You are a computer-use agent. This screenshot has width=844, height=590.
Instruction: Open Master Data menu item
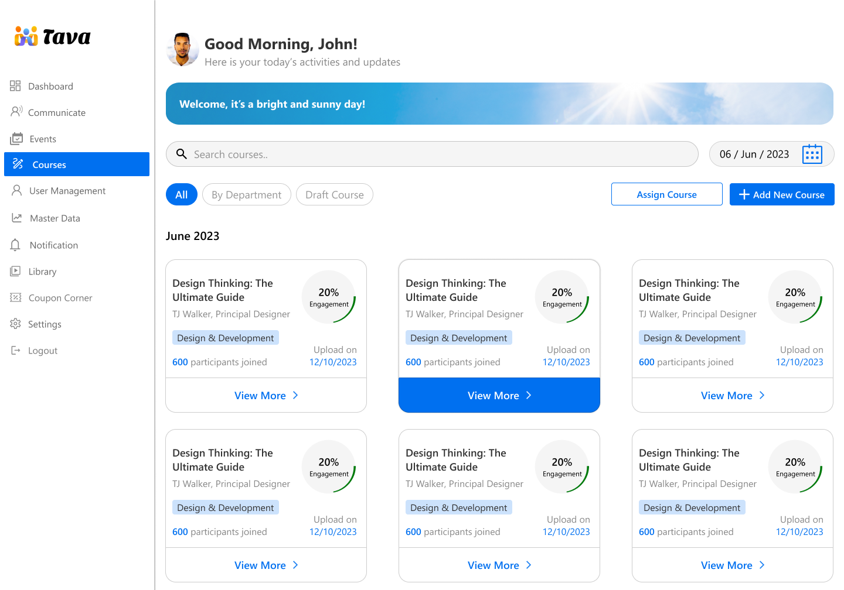click(x=55, y=218)
